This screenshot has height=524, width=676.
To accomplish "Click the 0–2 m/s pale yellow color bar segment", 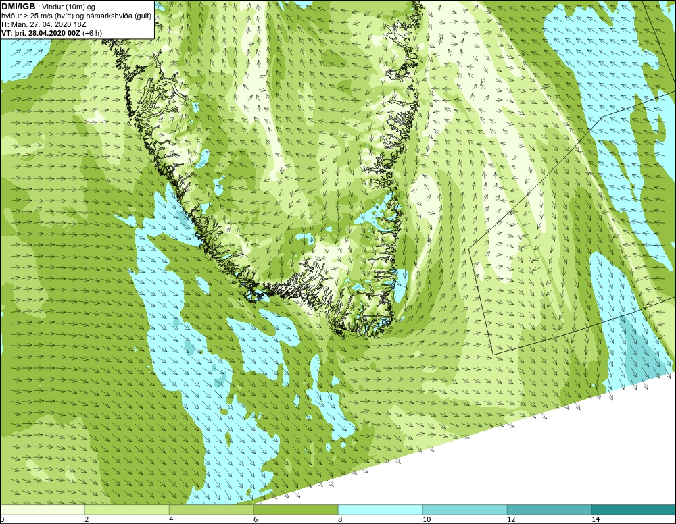I will click(x=42, y=510).
